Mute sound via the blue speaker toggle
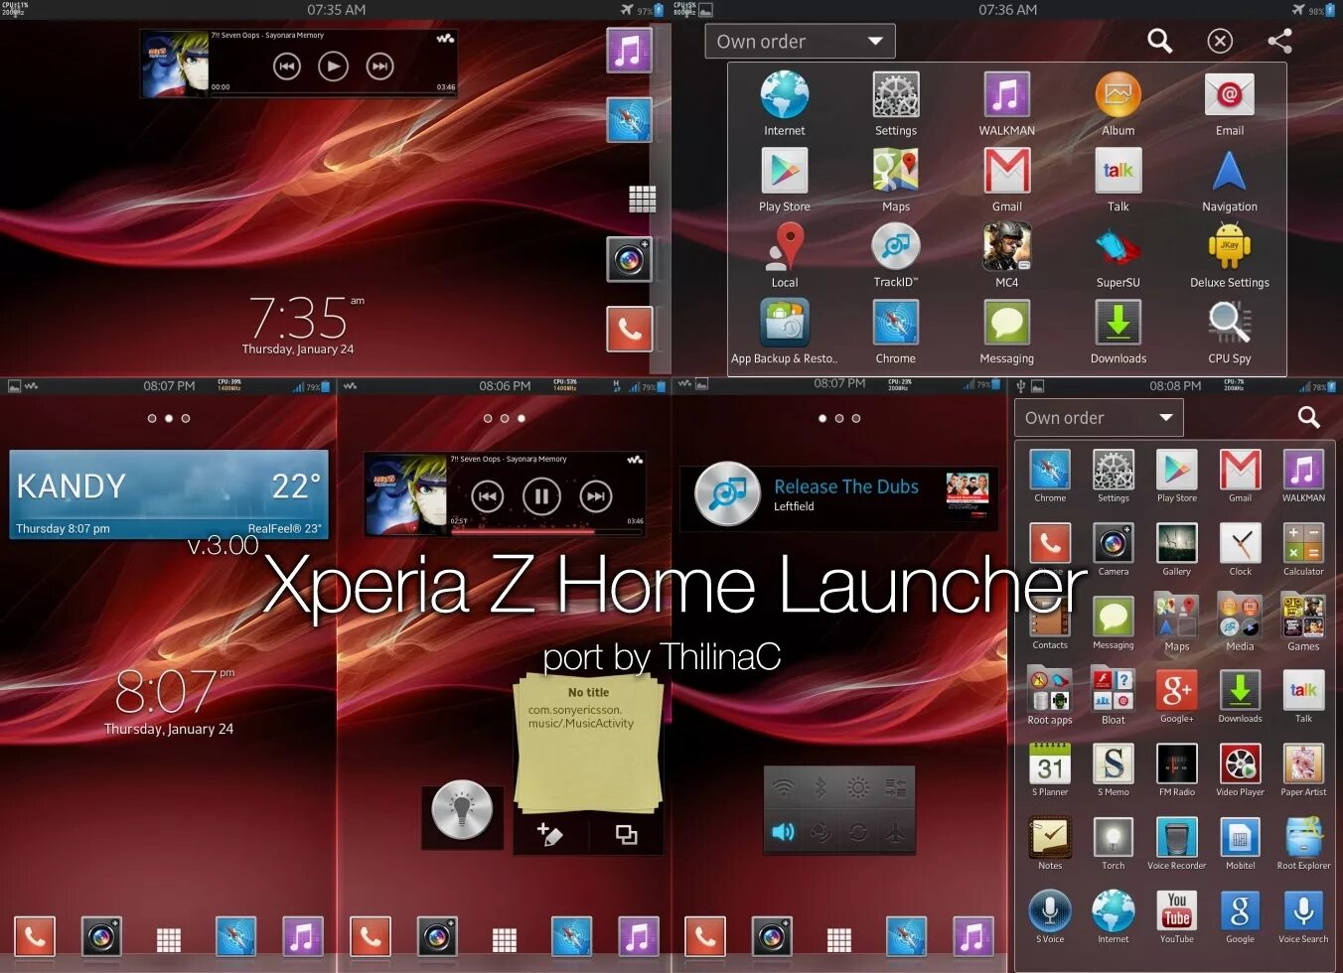 (784, 831)
